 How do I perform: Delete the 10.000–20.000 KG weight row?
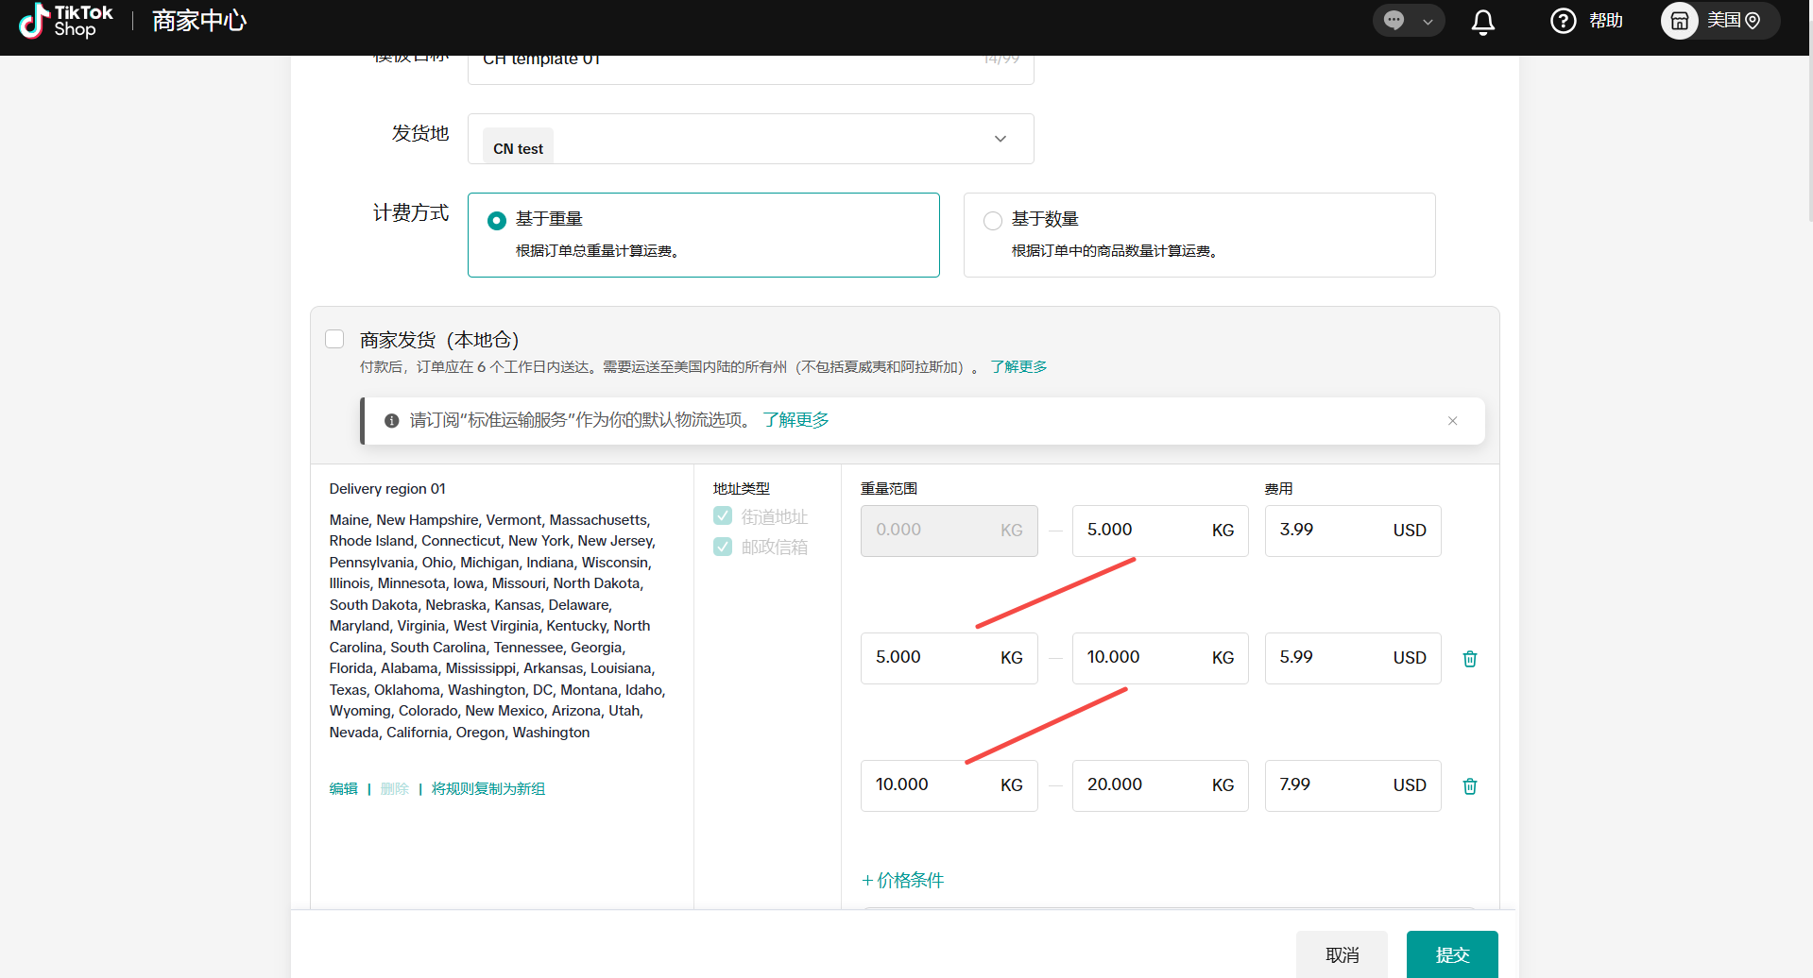pyautogui.click(x=1469, y=786)
